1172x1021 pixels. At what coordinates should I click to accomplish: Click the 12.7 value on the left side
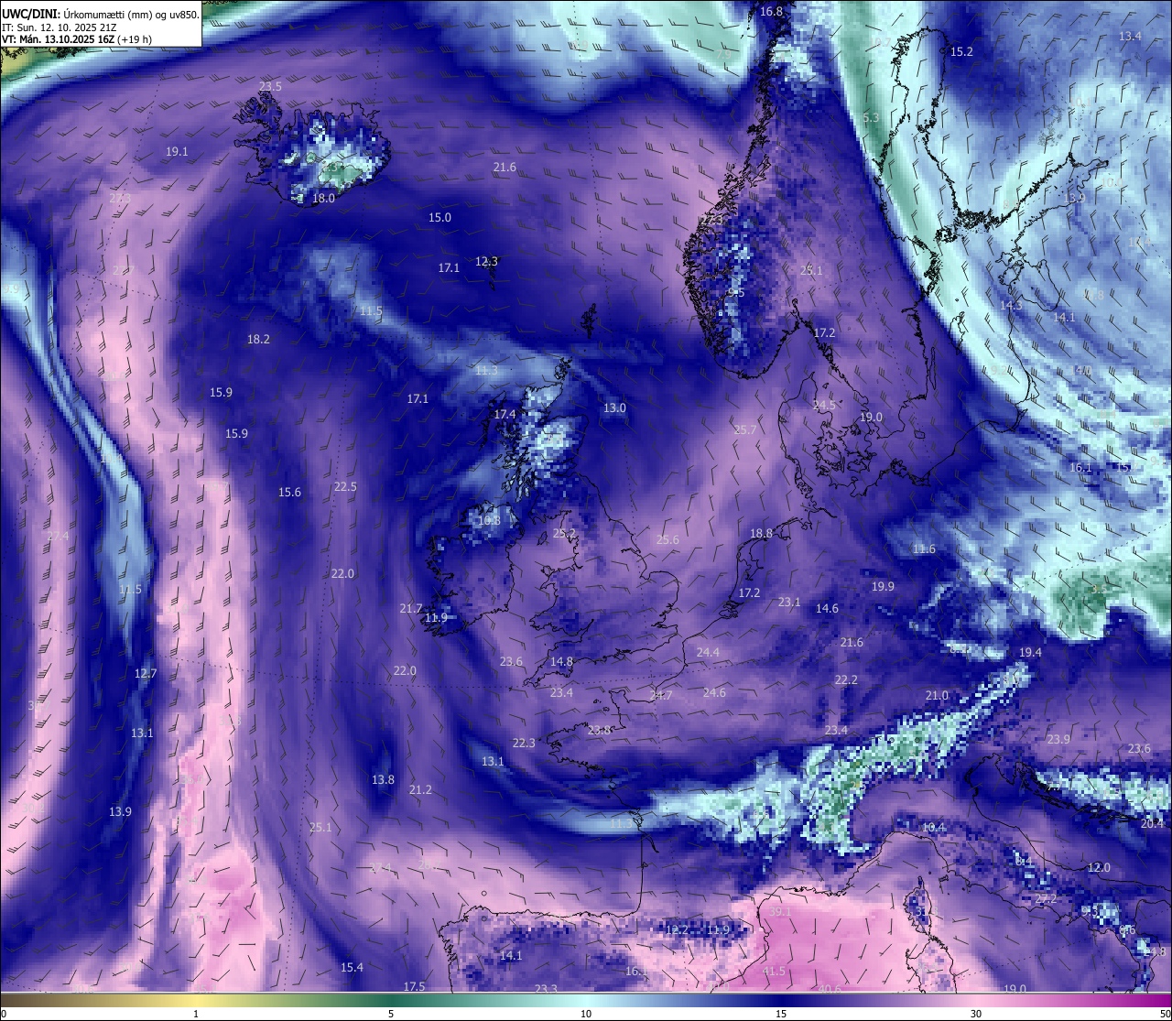pyautogui.click(x=146, y=674)
